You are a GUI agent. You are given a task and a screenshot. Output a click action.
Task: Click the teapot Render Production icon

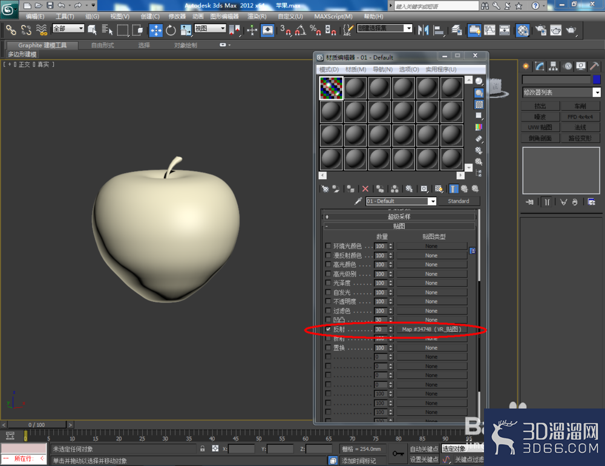click(571, 30)
